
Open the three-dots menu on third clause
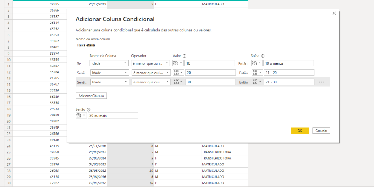pyautogui.click(x=321, y=82)
